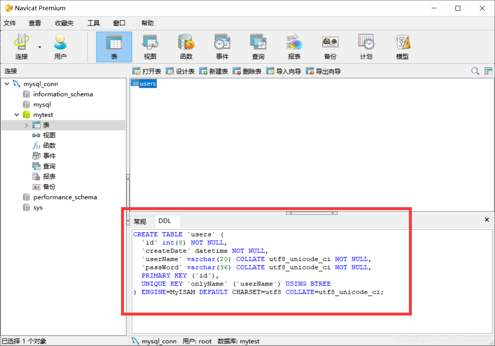Select the 事件 (Event) toolbar icon

click(x=222, y=47)
